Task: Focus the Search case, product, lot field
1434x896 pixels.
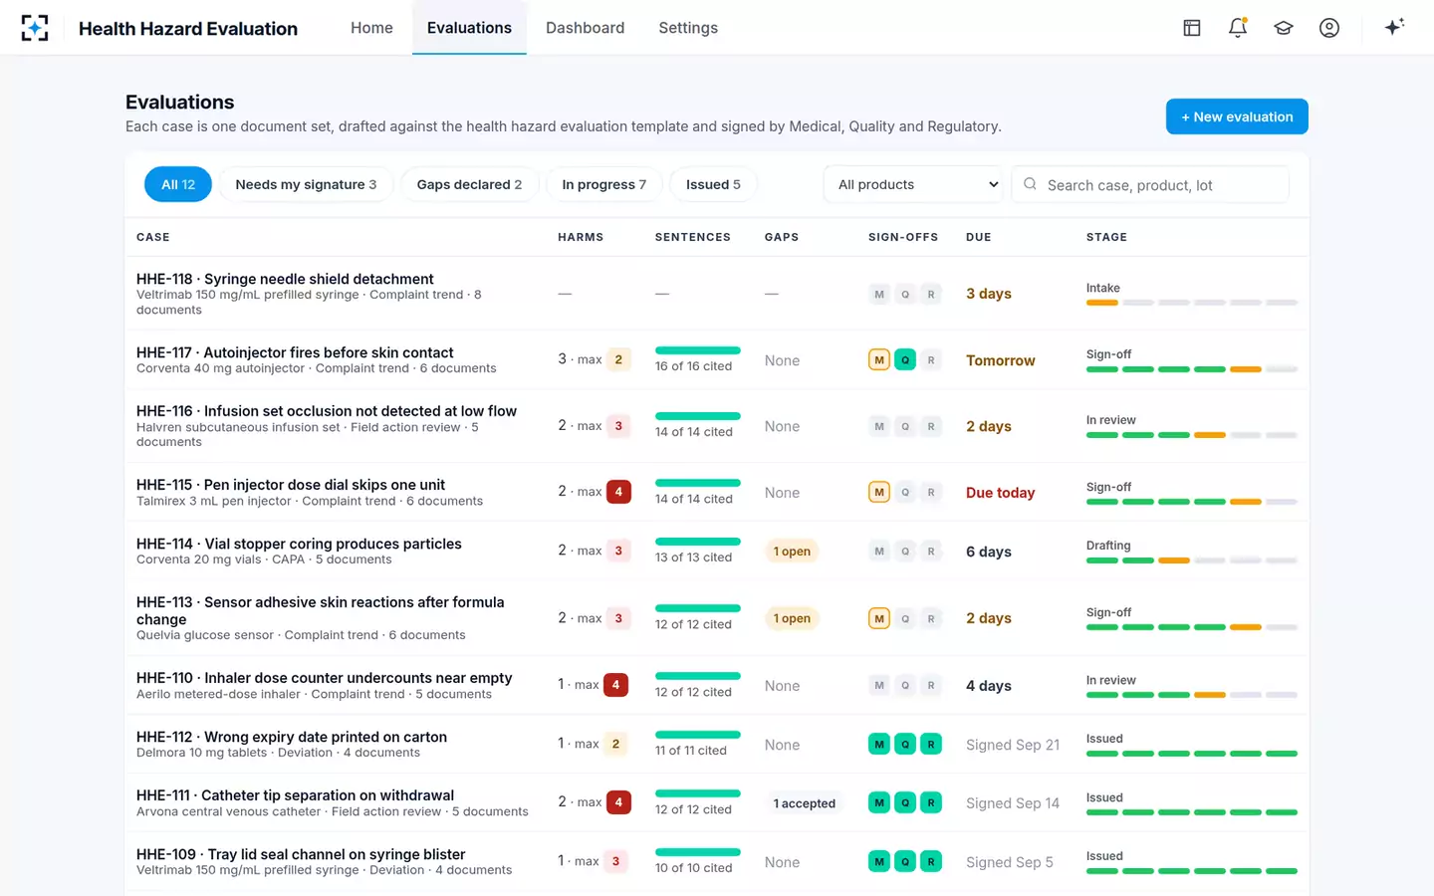Action: tap(1150, 184)
